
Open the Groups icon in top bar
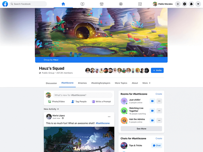[121, 4]
